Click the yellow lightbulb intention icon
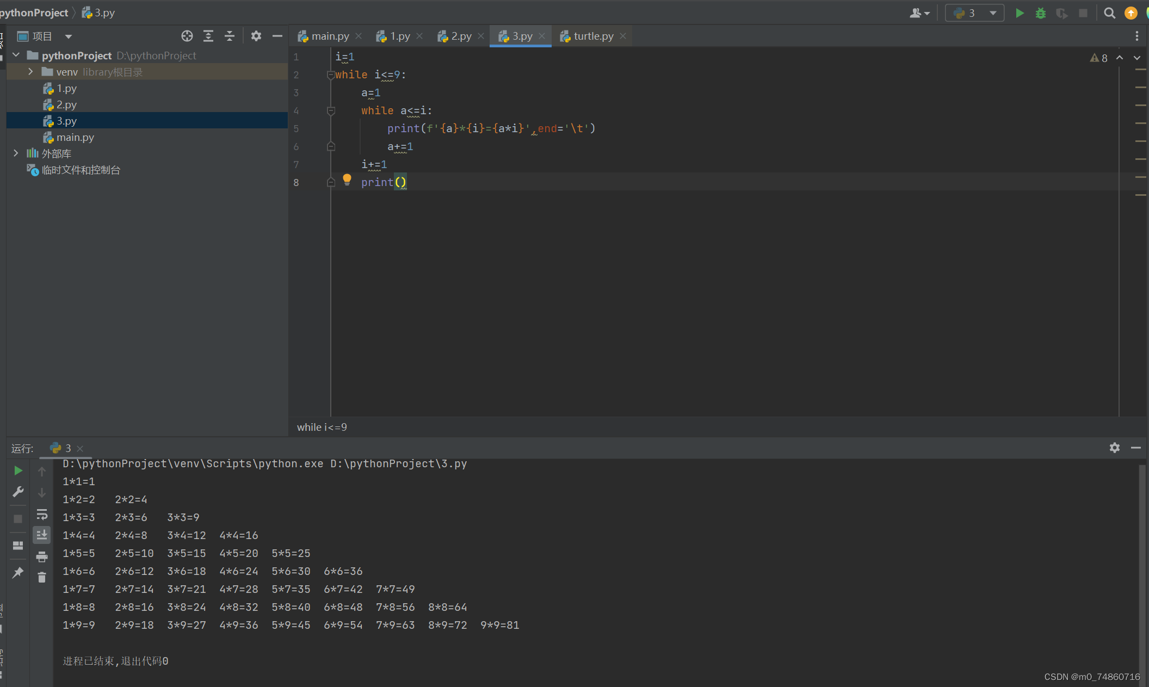The height and width of the screenshot is (687, 1149). point(347,180)
